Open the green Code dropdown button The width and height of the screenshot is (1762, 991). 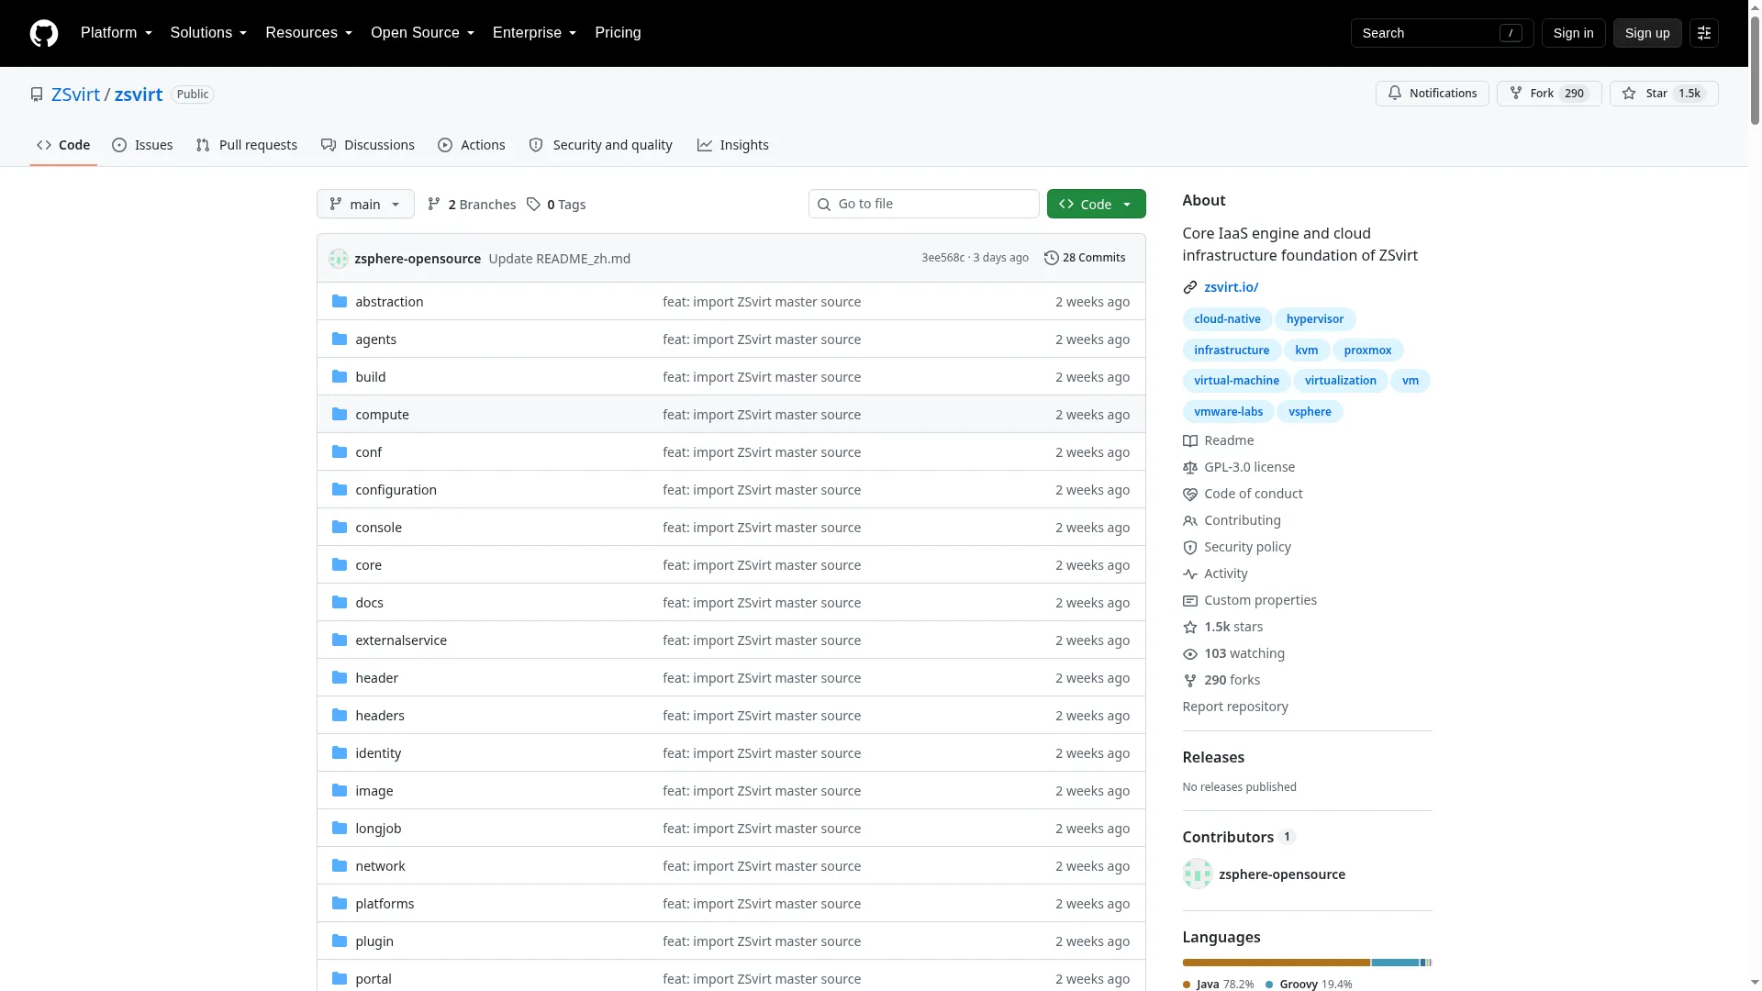[x=1096, y=204]
